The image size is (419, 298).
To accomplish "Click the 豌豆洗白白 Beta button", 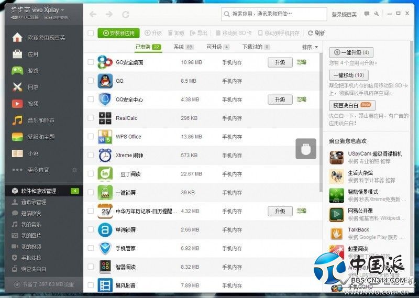I will click(x=352, y=105).
